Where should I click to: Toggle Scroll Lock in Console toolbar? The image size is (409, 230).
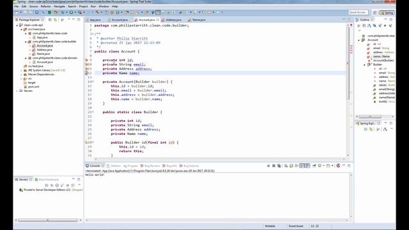click(x=291, y=165)
